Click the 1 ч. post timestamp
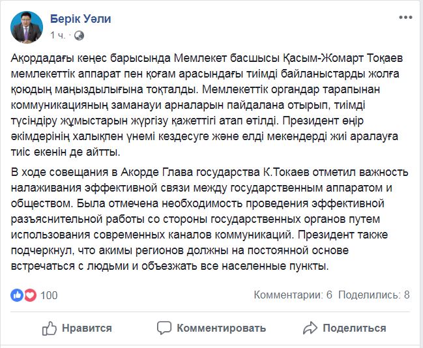Image resolution: width=423 pixels, height=348 pixels. tap(57, 35)
